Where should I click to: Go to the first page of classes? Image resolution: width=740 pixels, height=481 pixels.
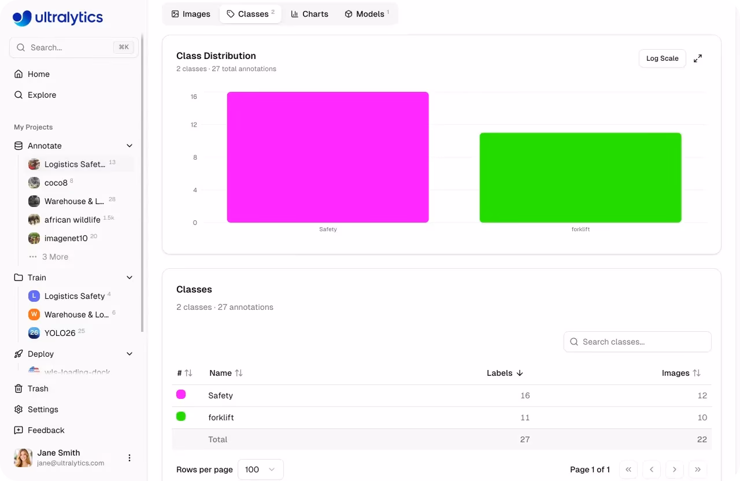coord(628,469)
